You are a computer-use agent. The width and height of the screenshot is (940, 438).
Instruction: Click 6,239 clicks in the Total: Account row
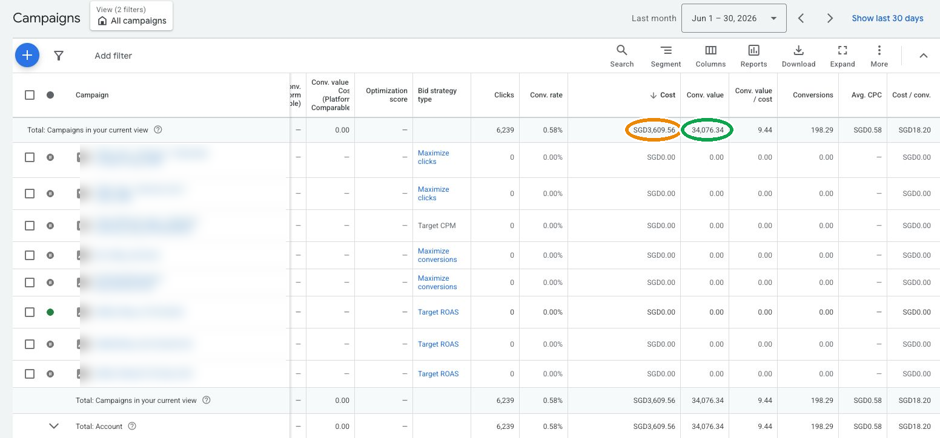point(505,427)
